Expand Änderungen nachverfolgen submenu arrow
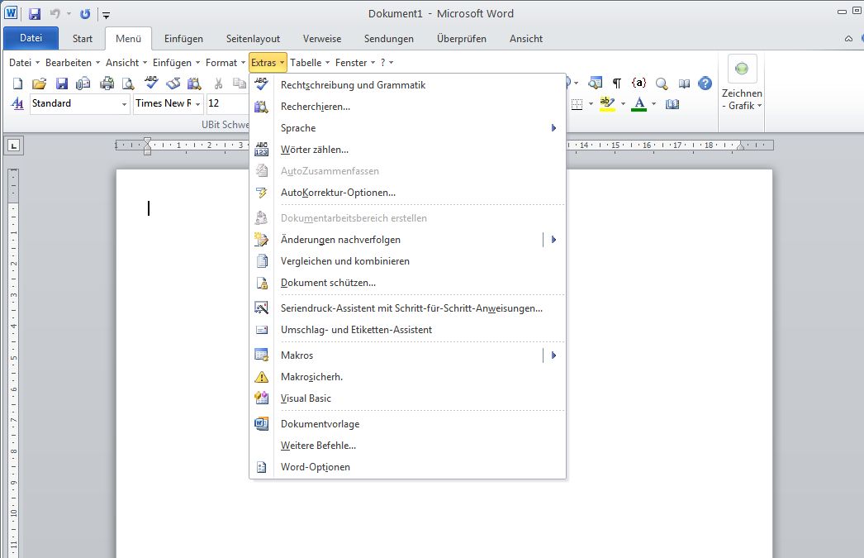This screenshot has width=864, height=558. click(553, 240)
